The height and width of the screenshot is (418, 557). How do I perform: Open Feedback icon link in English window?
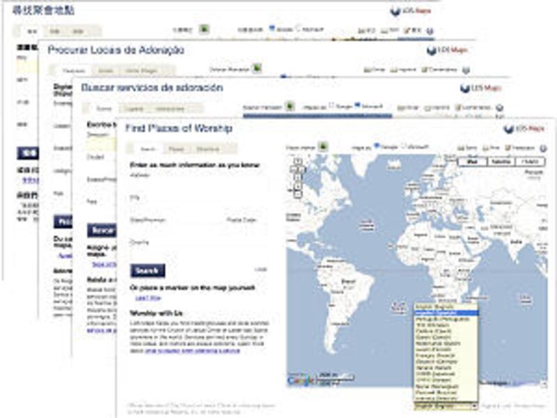tap(520, 148)
